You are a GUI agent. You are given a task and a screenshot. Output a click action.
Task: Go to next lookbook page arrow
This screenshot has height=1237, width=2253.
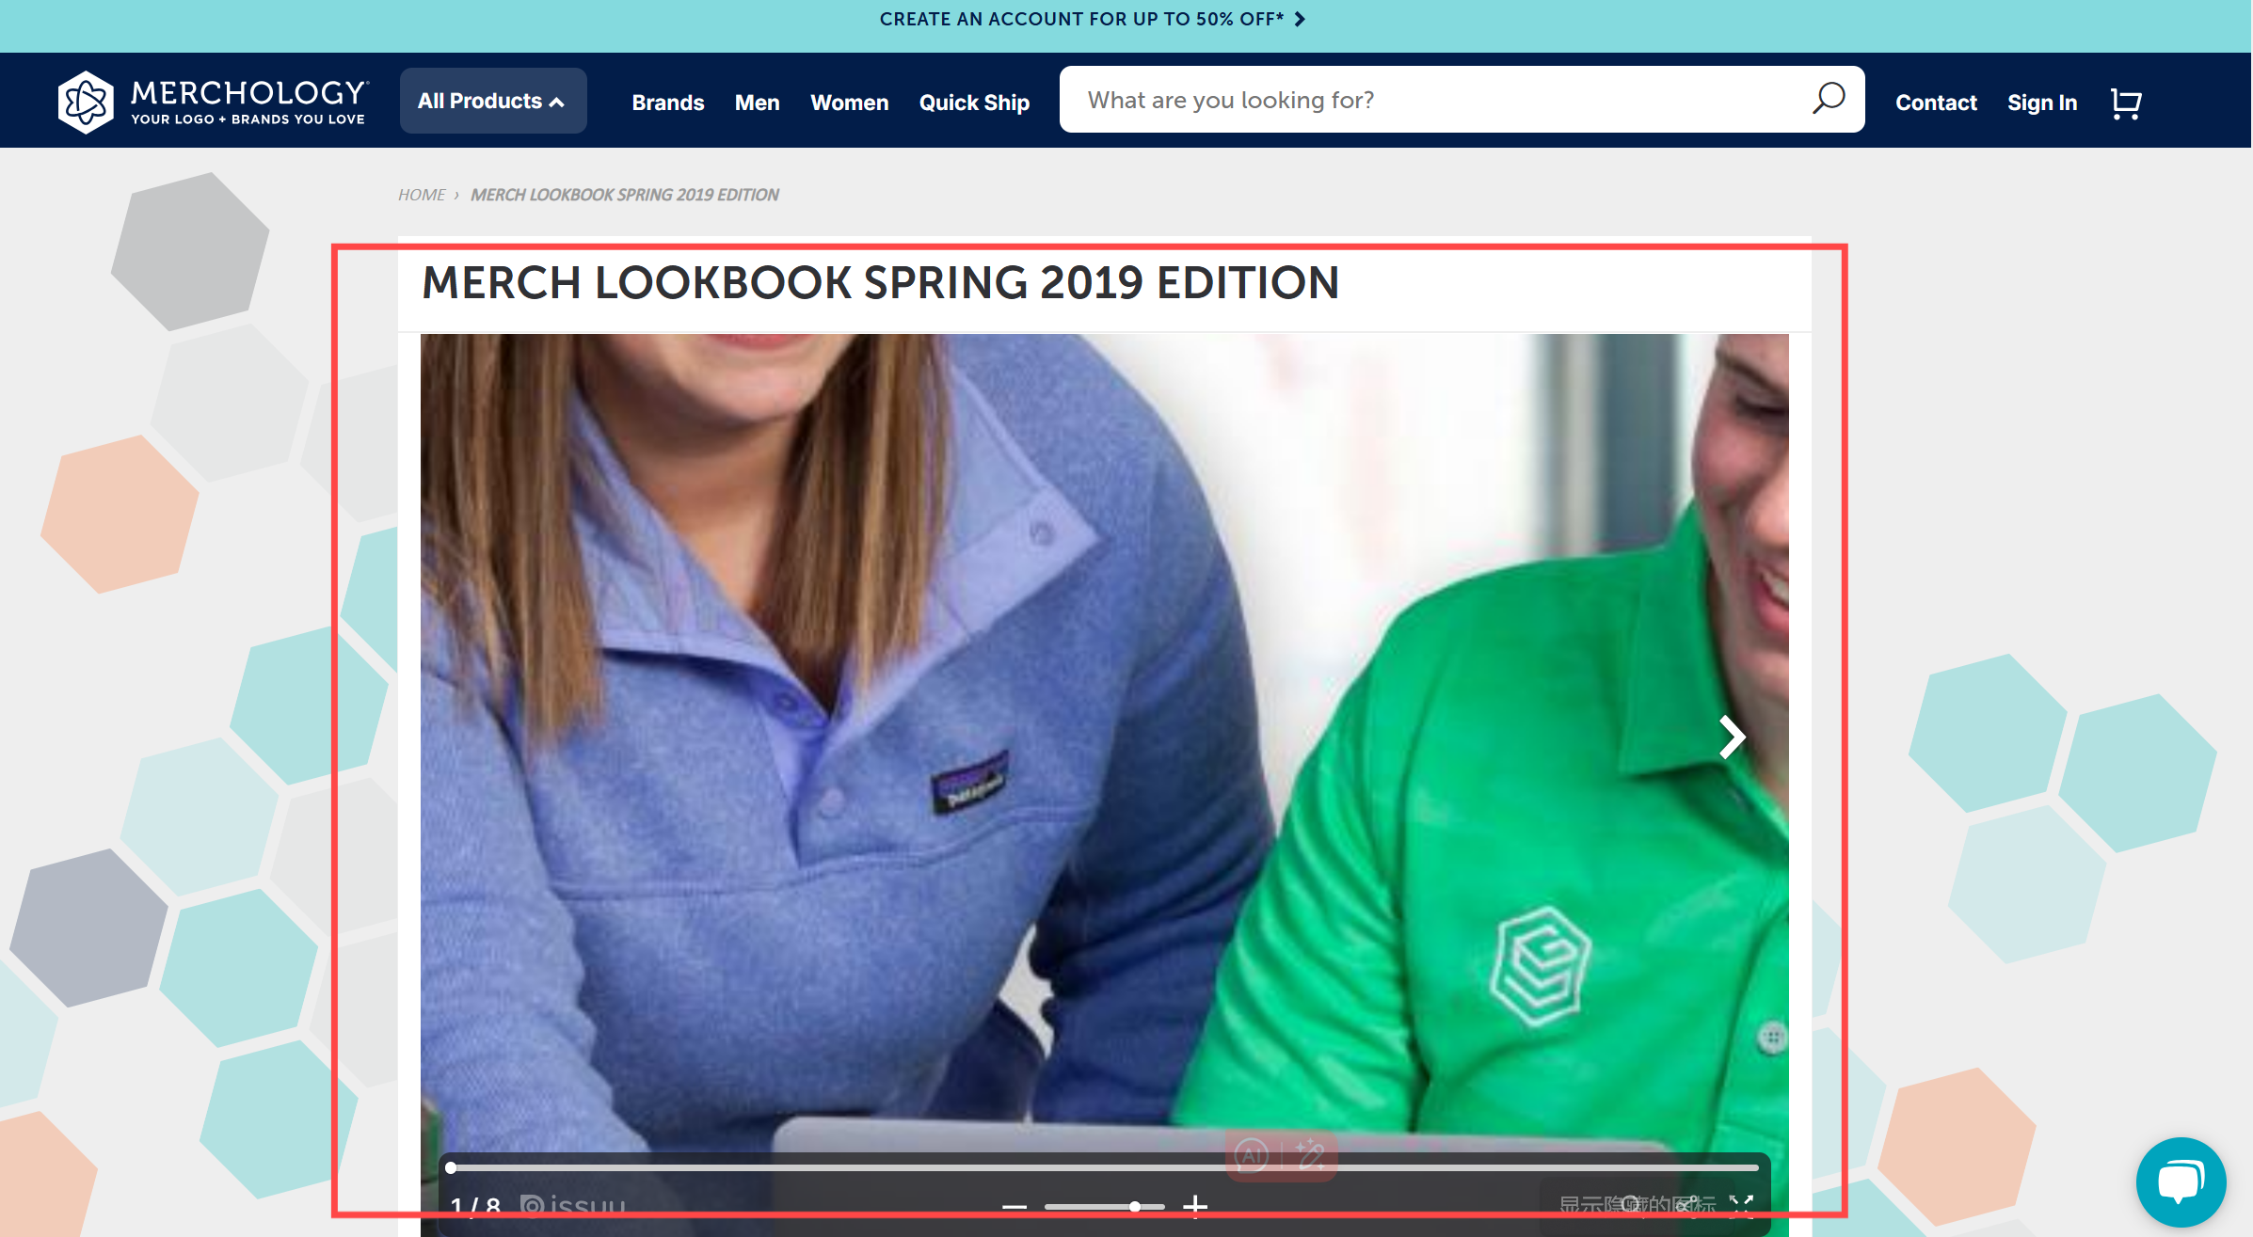[1731, 737]
